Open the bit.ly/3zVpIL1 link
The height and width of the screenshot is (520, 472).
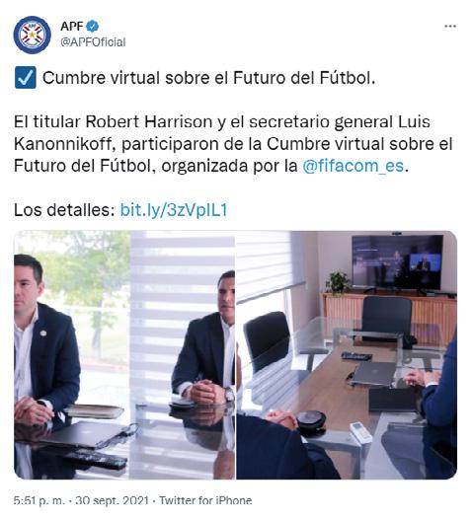(174, 210)
